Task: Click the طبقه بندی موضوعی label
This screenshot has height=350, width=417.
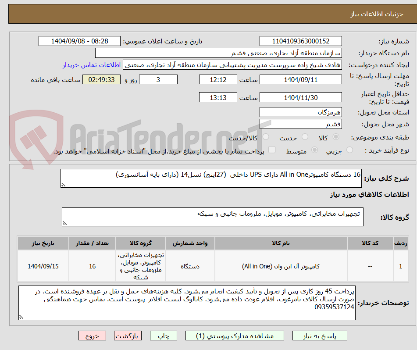Action: pyautogui.click(x=380, y=138)
